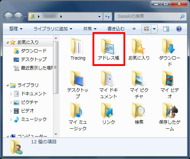Image resolution: width=190 pixels, height=159 pixels.
Task: Expand the ドキュメント library node
Action: tap(11, 94)
